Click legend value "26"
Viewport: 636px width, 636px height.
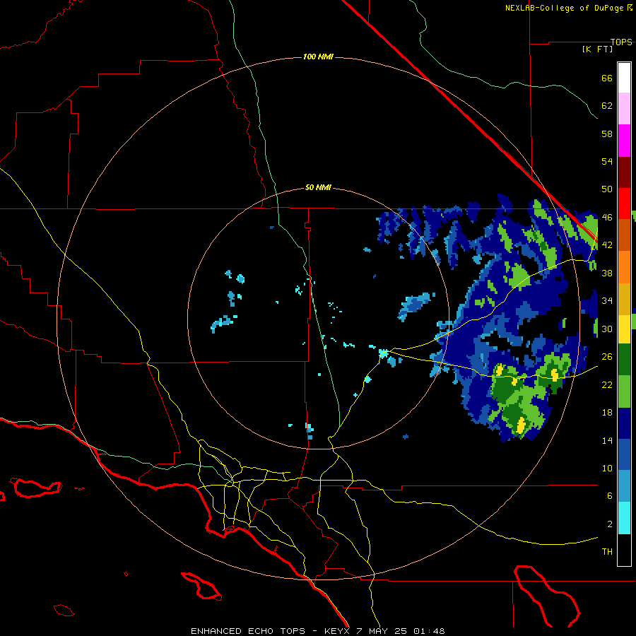point(607,357)
